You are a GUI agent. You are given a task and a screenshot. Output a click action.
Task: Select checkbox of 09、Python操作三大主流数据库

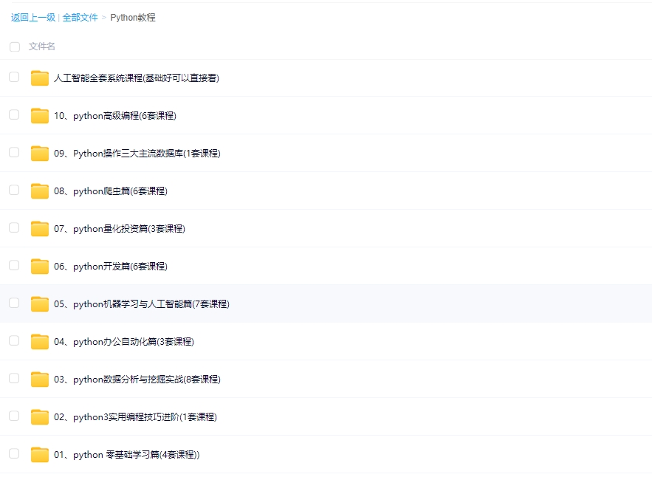pos(14,152)
